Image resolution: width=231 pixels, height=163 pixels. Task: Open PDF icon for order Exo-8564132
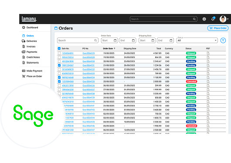pyautogui.click(x=208, y=69)
